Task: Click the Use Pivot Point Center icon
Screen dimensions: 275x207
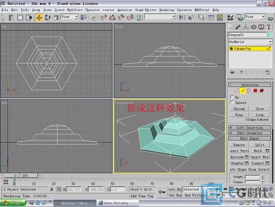Action: click(83, 17)
